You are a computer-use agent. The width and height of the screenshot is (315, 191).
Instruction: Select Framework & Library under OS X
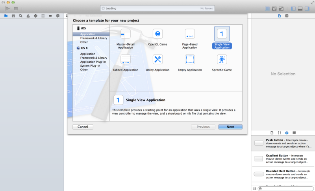point(94,58)
